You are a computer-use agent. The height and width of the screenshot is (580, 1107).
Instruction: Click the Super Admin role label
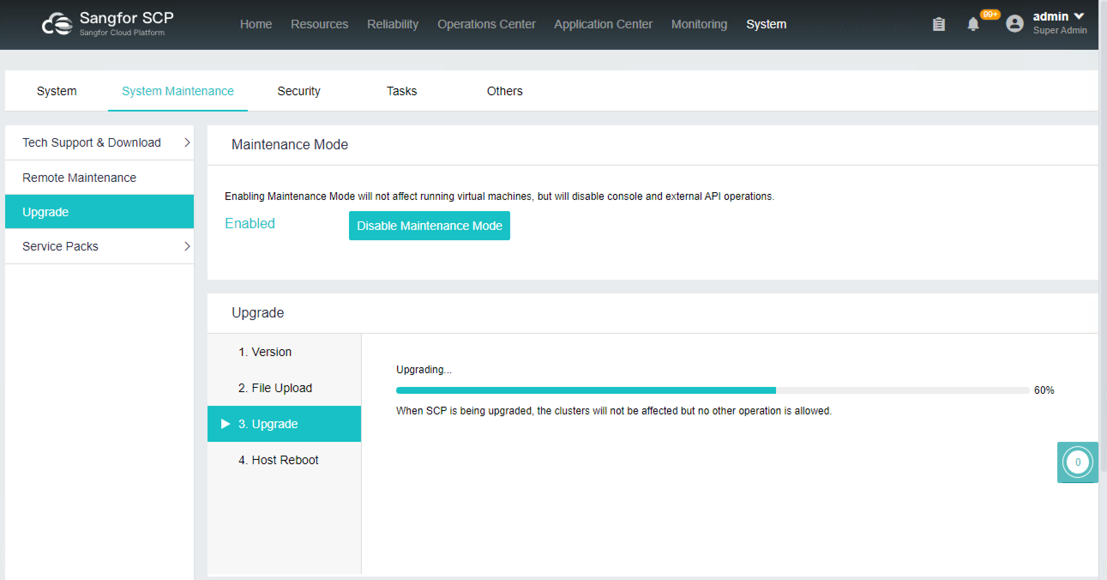1060,30
